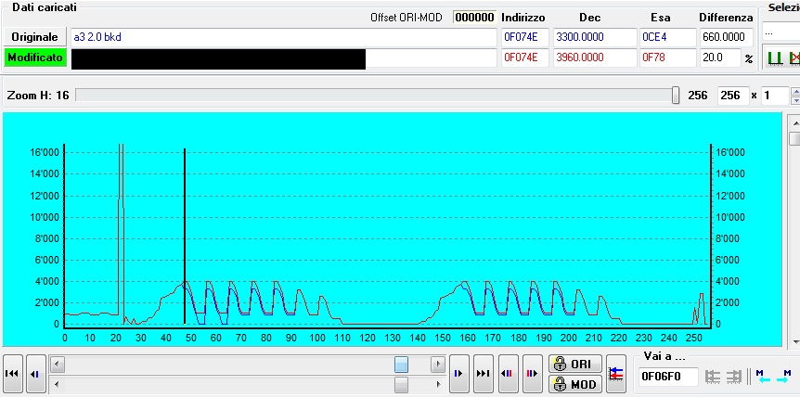Increase multiplier with the up spinner arrow
The width and height of the screenshot is (800, 397).
point(795,91)
